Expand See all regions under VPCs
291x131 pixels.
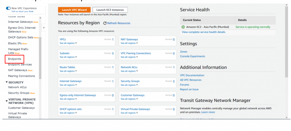[68, 43]
